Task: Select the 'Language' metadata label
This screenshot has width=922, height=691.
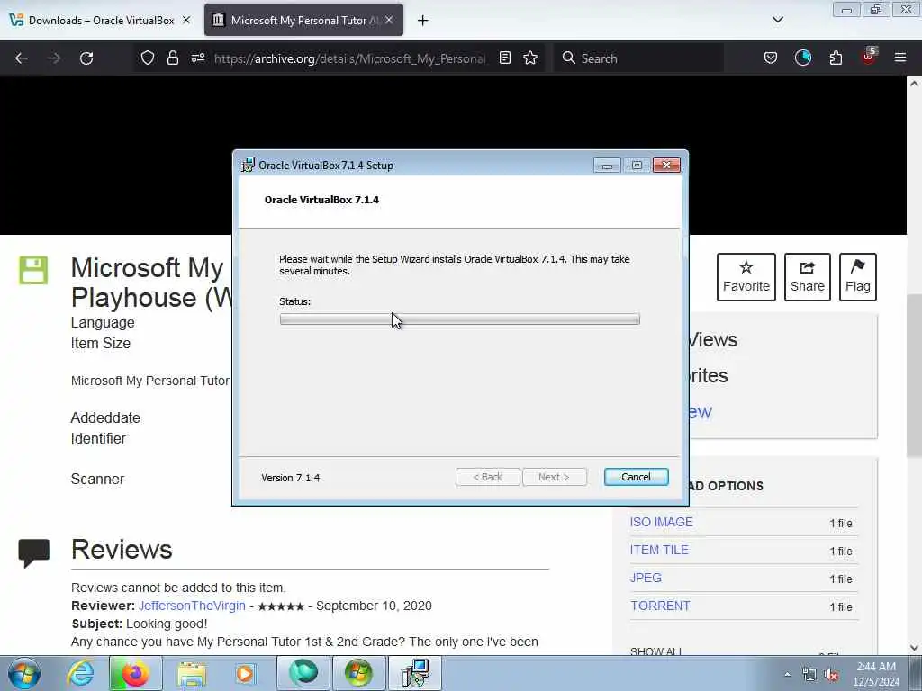Action: click(103, 323)
